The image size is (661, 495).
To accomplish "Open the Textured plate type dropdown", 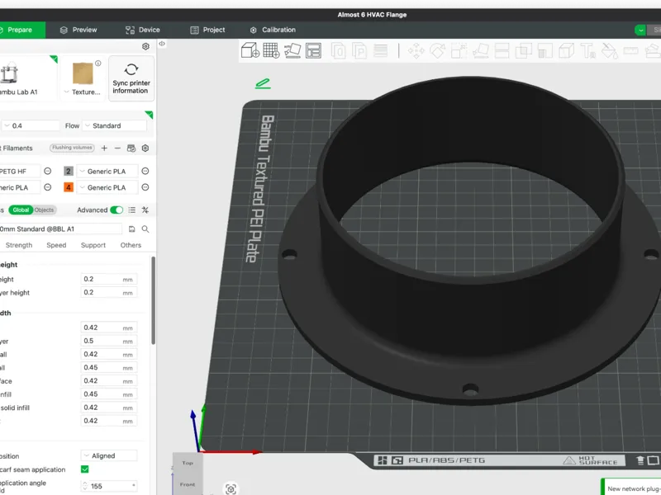I will point(83,92).
